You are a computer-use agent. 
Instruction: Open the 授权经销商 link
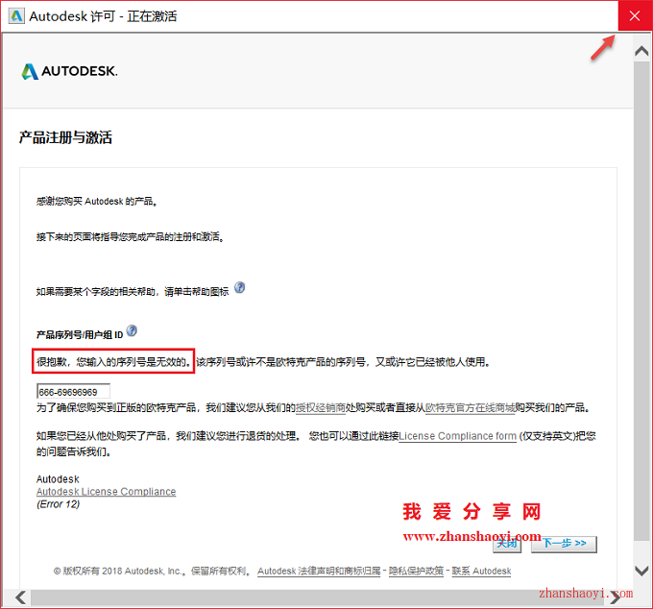321,408
